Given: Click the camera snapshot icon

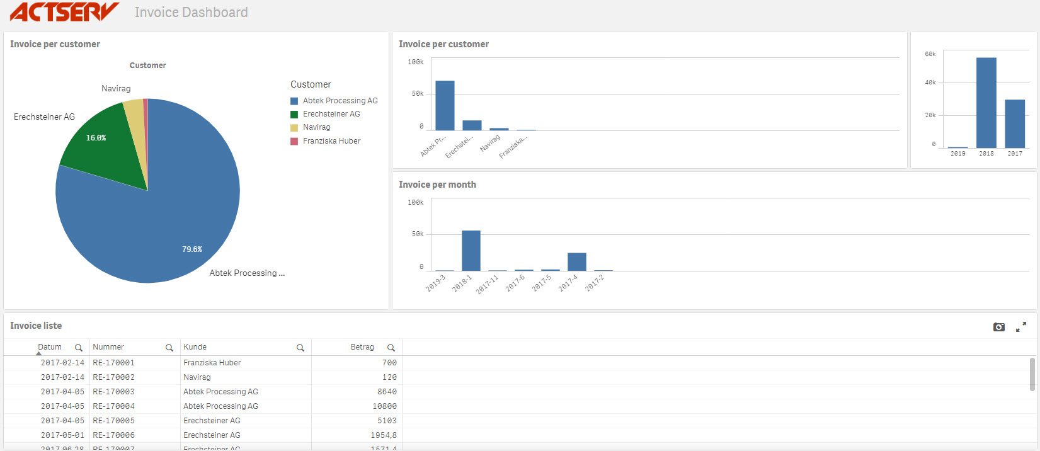Looking at the screenshot, I should coord(998,327).
